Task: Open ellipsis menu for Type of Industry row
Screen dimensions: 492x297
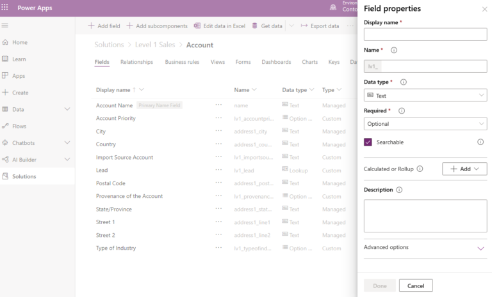Action: [218, 248]
